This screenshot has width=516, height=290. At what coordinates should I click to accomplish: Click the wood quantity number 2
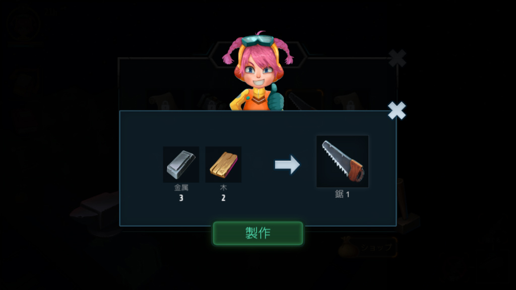click(223, 198)
